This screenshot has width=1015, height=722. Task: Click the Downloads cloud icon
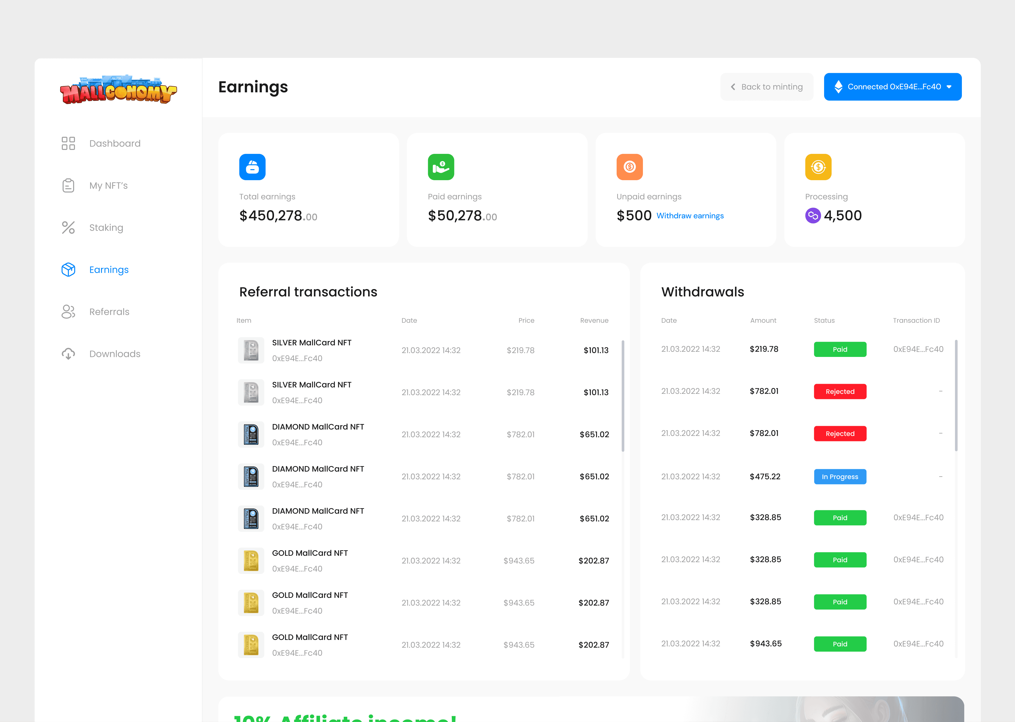68,354
